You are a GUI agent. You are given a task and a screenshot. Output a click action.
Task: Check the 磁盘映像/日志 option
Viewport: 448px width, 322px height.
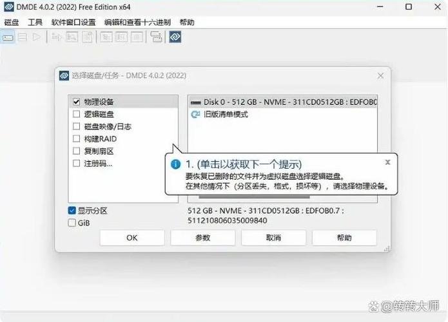(76, 126)
